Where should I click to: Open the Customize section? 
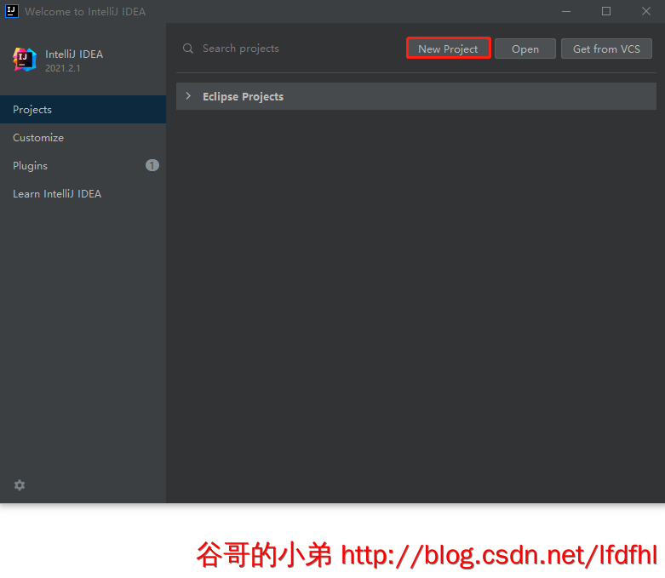(x=83, y=137)
